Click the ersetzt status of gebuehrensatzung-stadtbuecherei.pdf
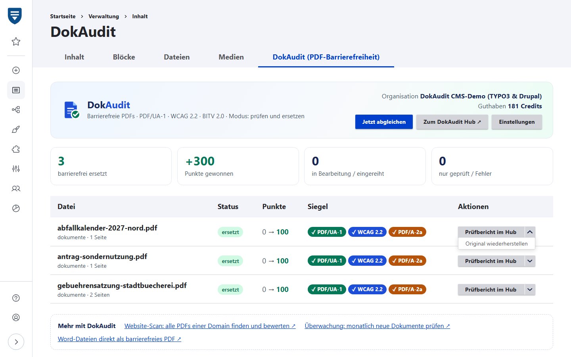Viewport: 571px width, 357px height. [230, 290]
